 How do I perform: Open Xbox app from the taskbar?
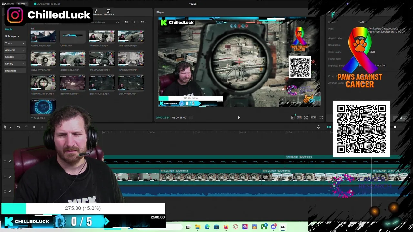click(x=264, y=227)
